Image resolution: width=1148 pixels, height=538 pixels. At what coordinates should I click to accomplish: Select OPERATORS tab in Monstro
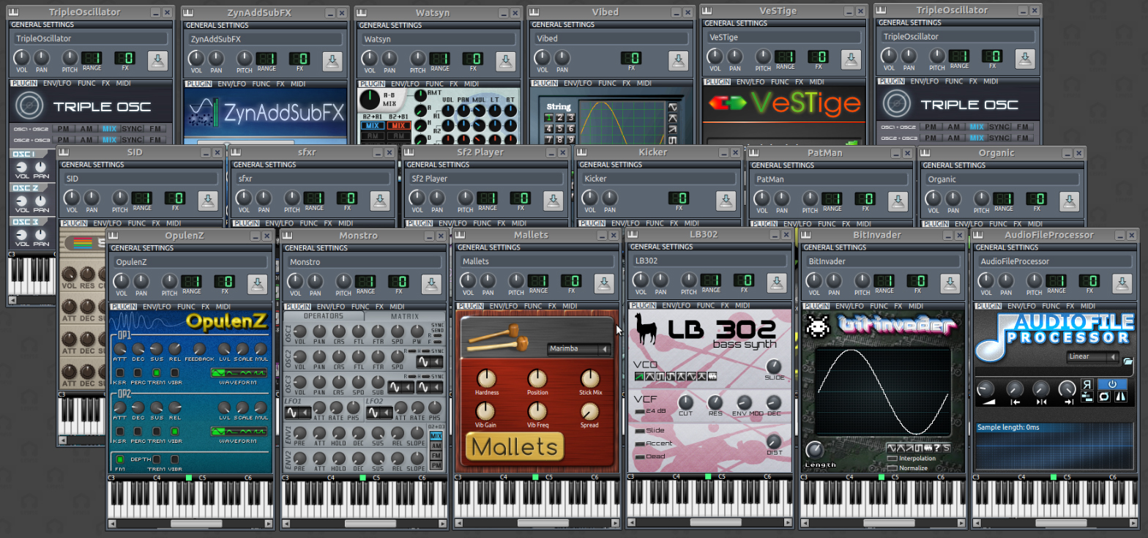(324, 316)
